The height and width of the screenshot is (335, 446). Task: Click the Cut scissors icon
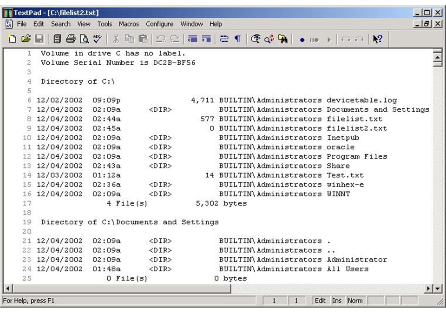(116, 39)
